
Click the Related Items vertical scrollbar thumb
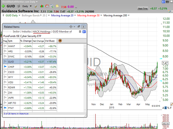[x=85, y=56]
